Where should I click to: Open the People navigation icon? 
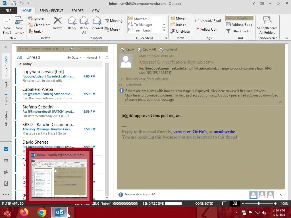tap(6, 172)
